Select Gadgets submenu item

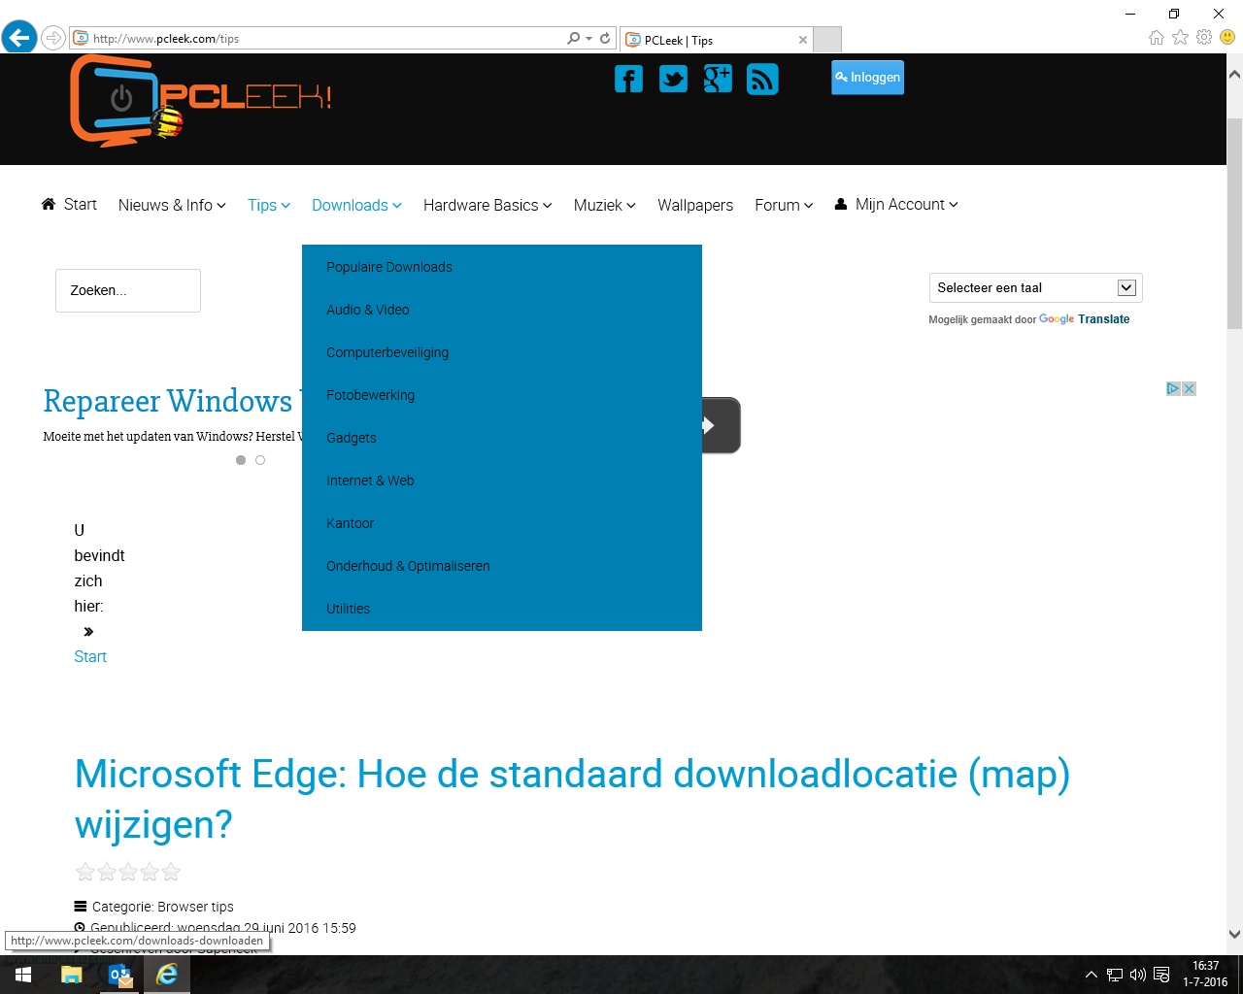coord(352,438)
